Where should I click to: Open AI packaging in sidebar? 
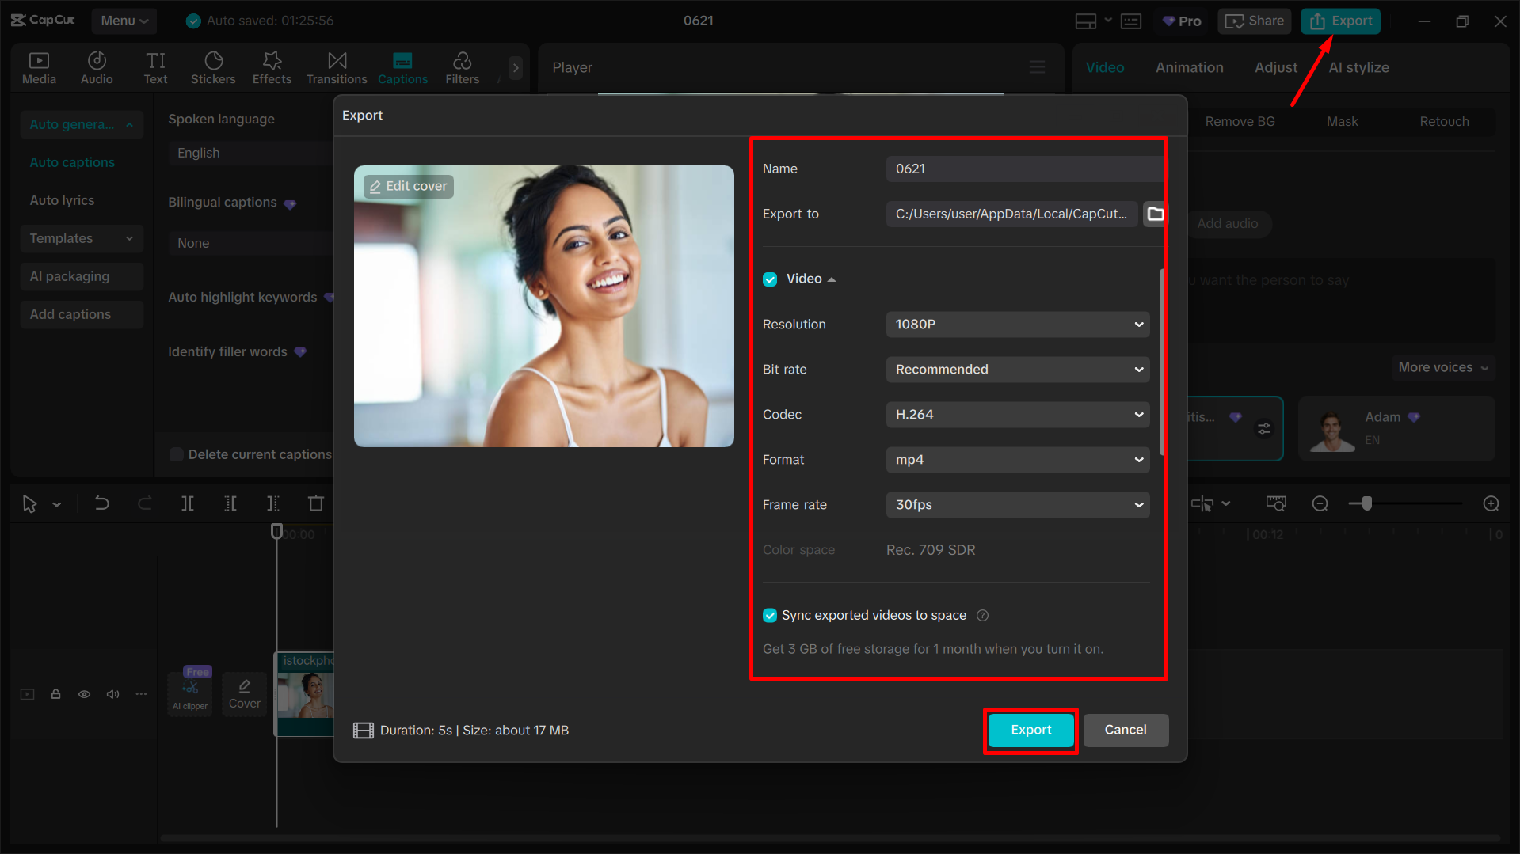[x=82, y=276]
